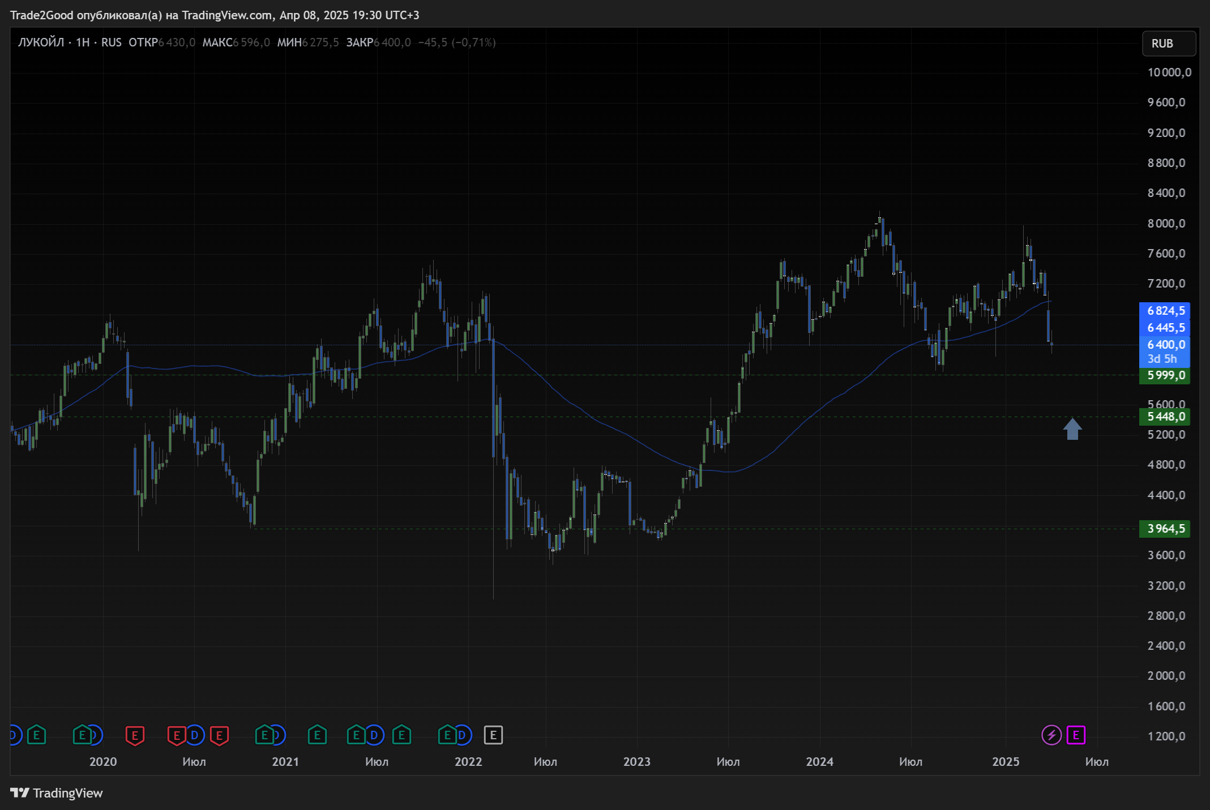
Task: Click the 6 824,5 blue price label
Action: [x=1165, y=311]
